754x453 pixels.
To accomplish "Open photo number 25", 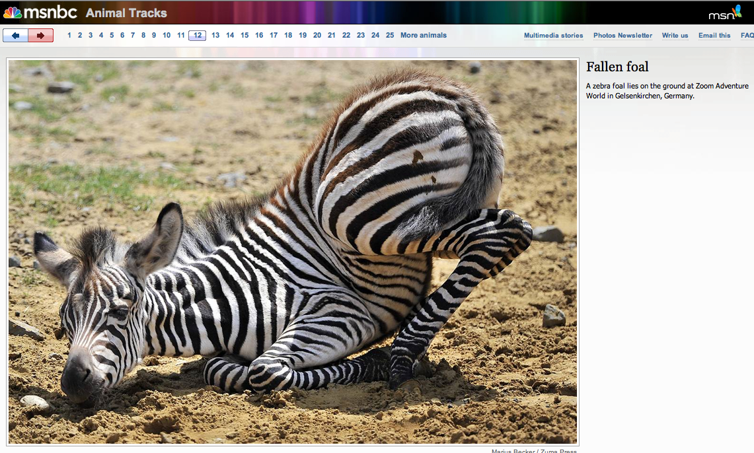I will tap(390, 36).
